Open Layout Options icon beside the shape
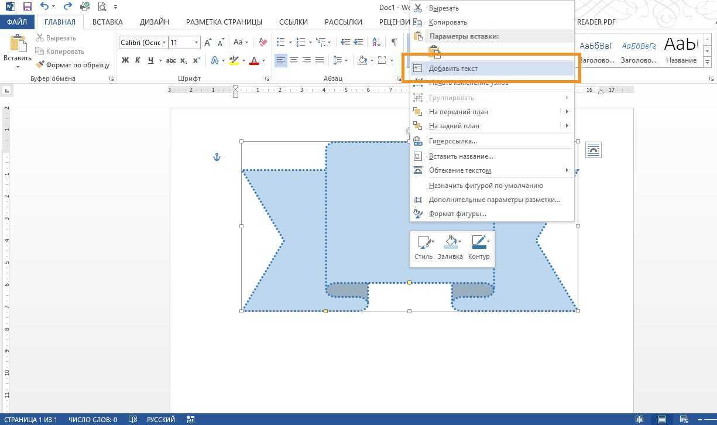This screenshot has height=425, width=717. point(593,150)
